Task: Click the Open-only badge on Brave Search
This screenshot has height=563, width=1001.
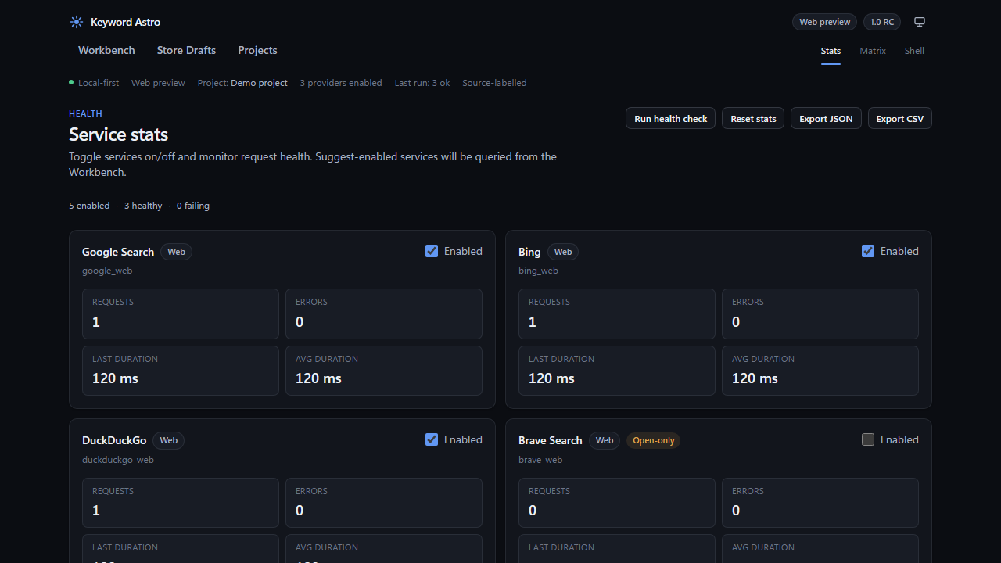Action: click(x=654, y=440)
